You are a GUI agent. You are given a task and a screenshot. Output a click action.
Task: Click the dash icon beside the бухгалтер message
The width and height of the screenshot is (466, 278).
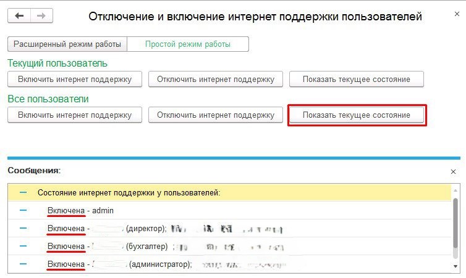(23, 246)
